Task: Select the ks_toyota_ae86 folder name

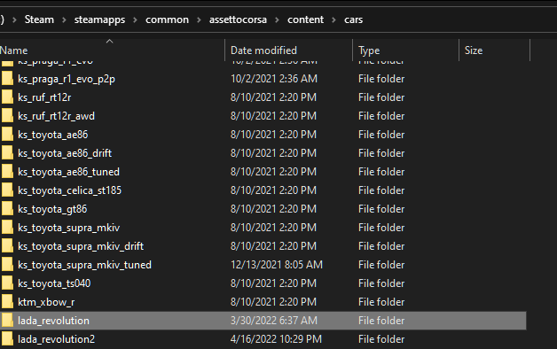Action: pos(53,135)
